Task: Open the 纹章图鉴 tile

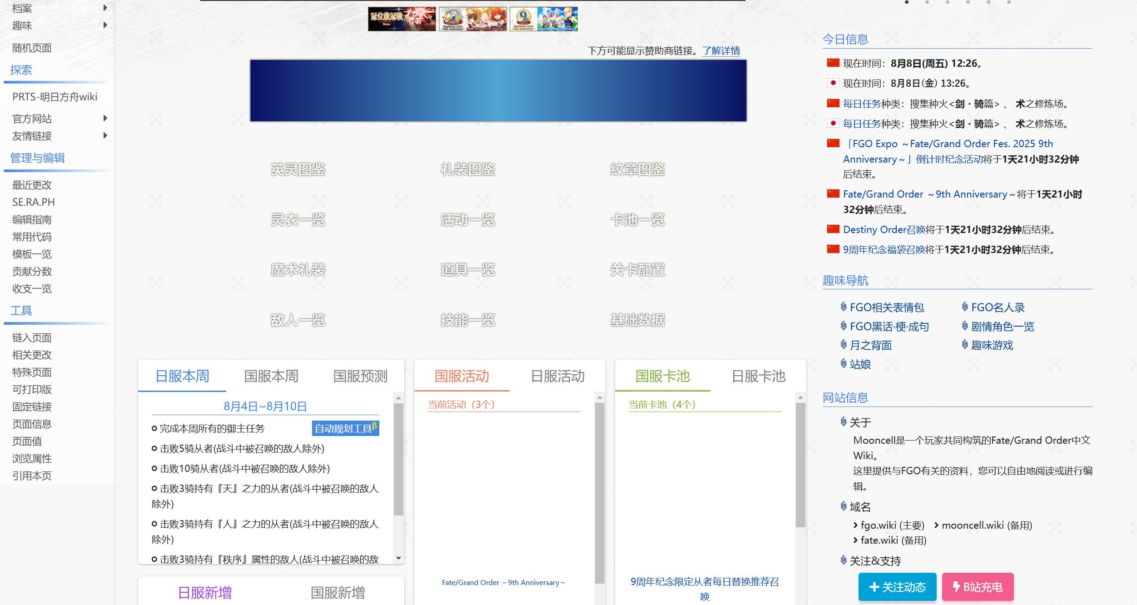Action: (x=638, y=169)
